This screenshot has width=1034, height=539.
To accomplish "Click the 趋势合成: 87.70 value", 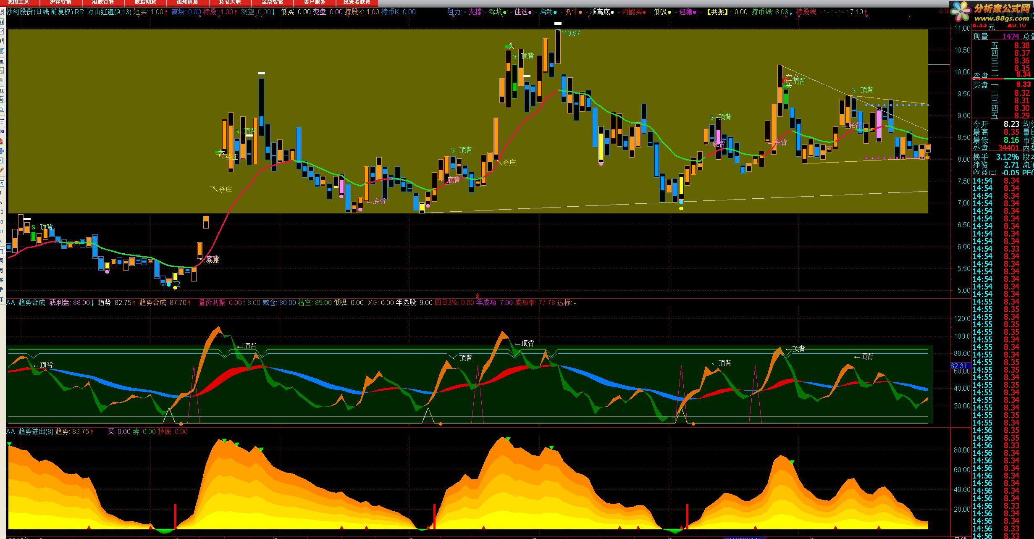I will (163, 302).
